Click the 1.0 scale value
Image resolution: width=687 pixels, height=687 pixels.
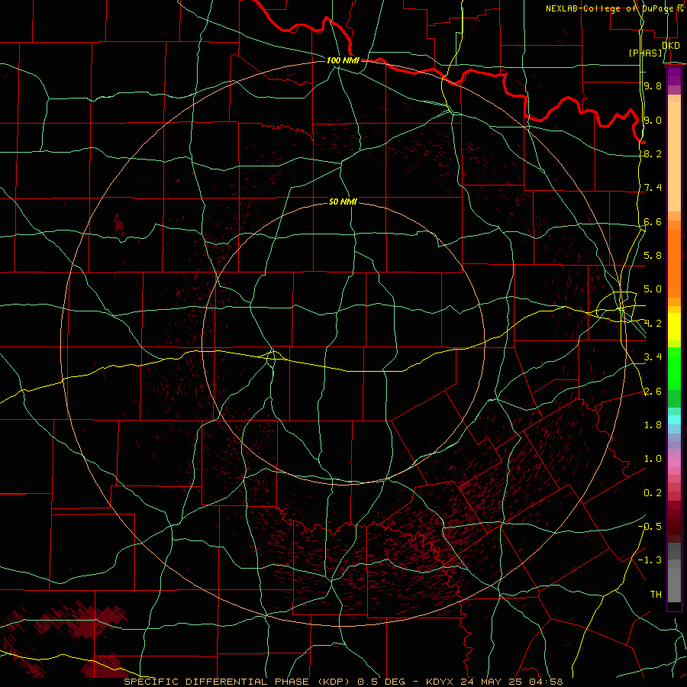(653, 459)
